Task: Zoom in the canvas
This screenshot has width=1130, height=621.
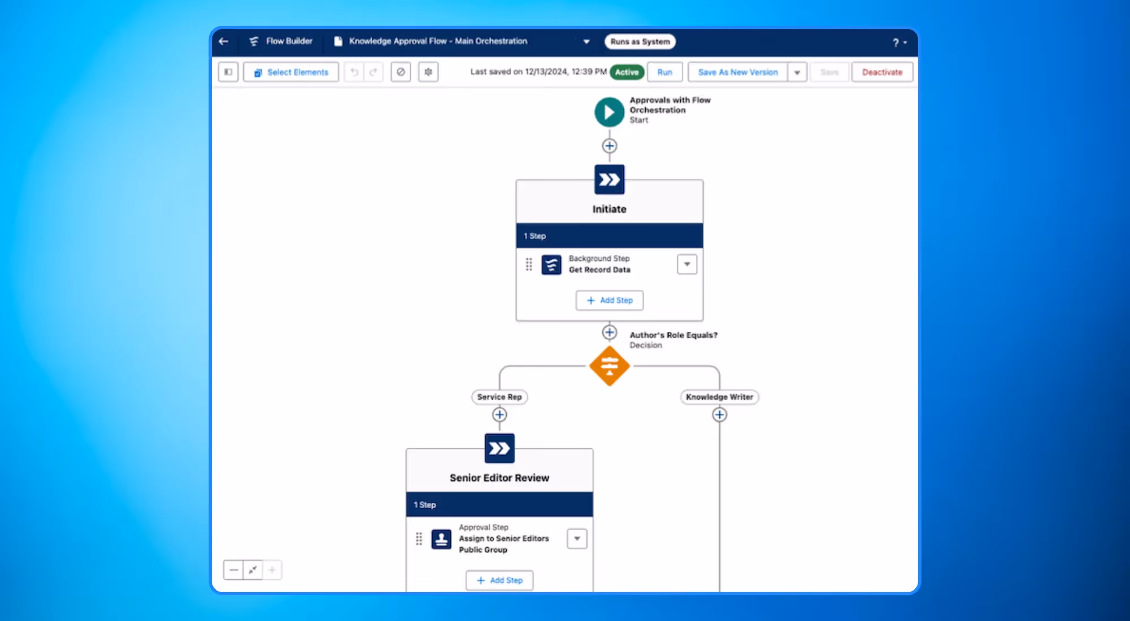Action: click(272, 570)
